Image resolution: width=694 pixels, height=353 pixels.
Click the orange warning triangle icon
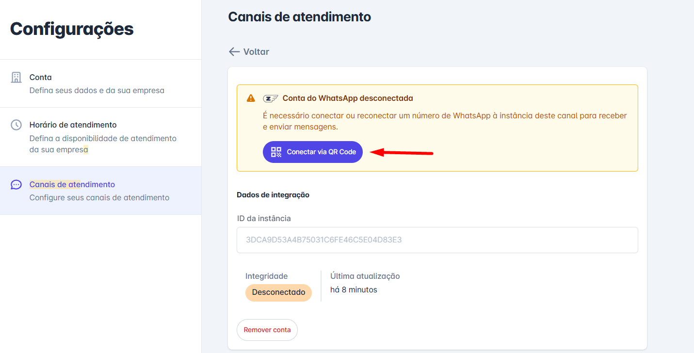[251, 98]
